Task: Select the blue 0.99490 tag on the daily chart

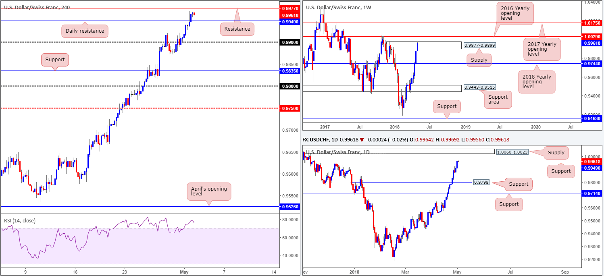Action: [592, 168]
